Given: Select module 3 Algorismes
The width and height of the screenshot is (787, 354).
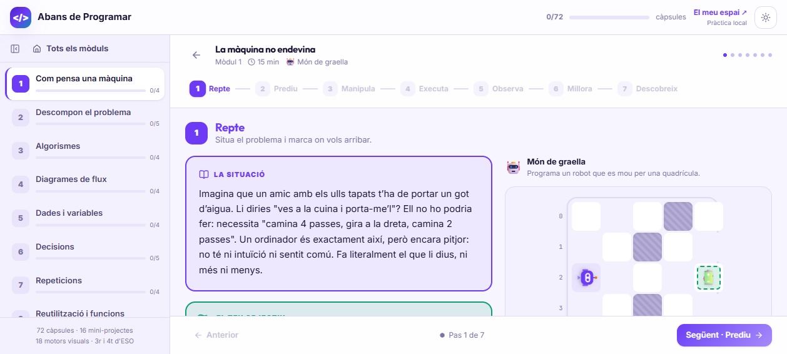Looking at the screenshot, I should pyautogui.click(x=85, y=151).
